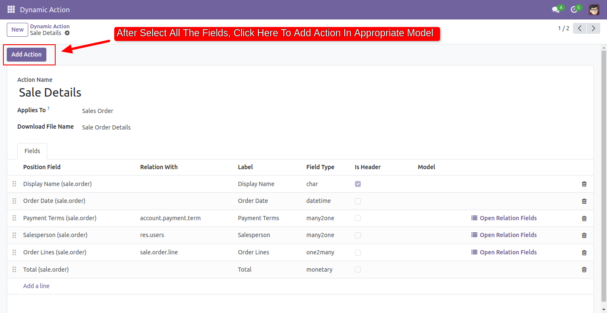Select the Total (sale.order) cell
This screenshot has height=313, width=607.
click(46, 269)
